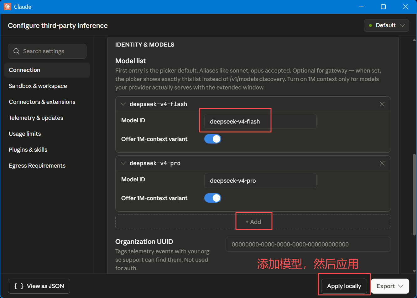Viewport: 417px width, 298px height.
Task: Click the scrollbar down arrow
Action: pos(414,271)
